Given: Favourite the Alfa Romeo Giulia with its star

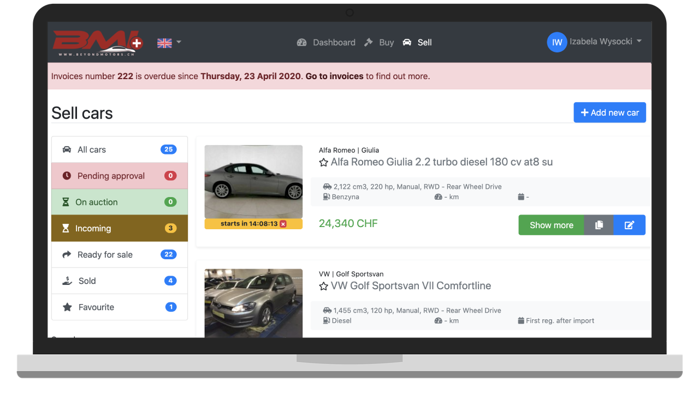Looking at the screenshot, I should coord(323,162).
